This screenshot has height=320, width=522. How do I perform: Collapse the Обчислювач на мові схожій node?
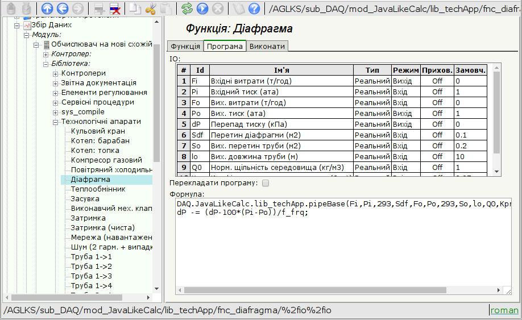click(36, 44)
